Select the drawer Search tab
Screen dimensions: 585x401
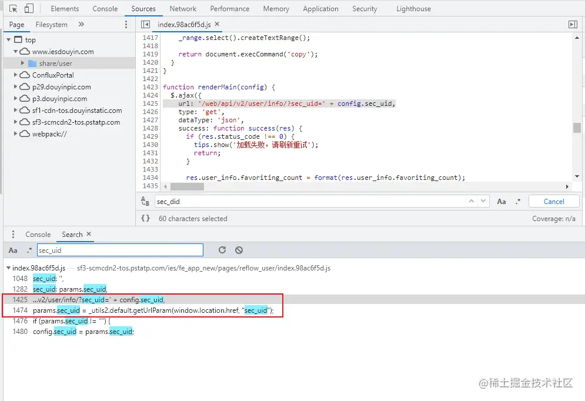72,234
